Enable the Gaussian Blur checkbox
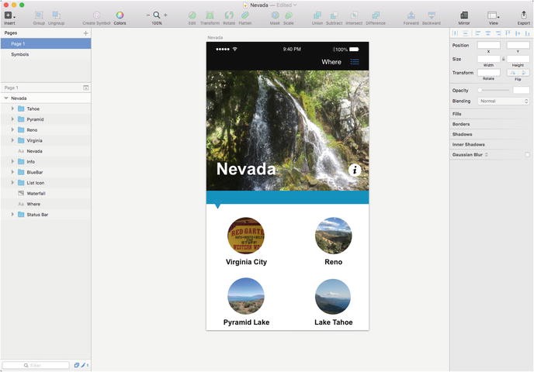The image size is (534, 372). click(527, 155)
